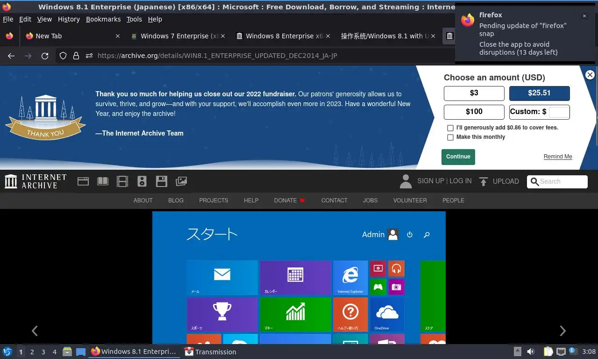Open the Web (Wayback) media icon
Image resolution: width=598 pixels, height=359 pixels.
click(83, 181)
